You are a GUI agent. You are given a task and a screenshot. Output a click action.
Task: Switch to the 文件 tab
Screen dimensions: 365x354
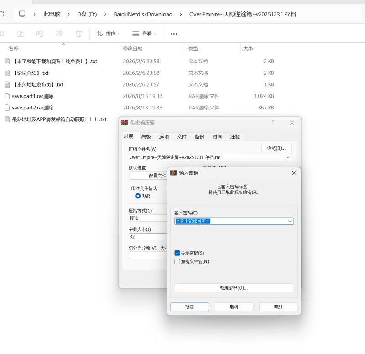click(x=182, y=136)
